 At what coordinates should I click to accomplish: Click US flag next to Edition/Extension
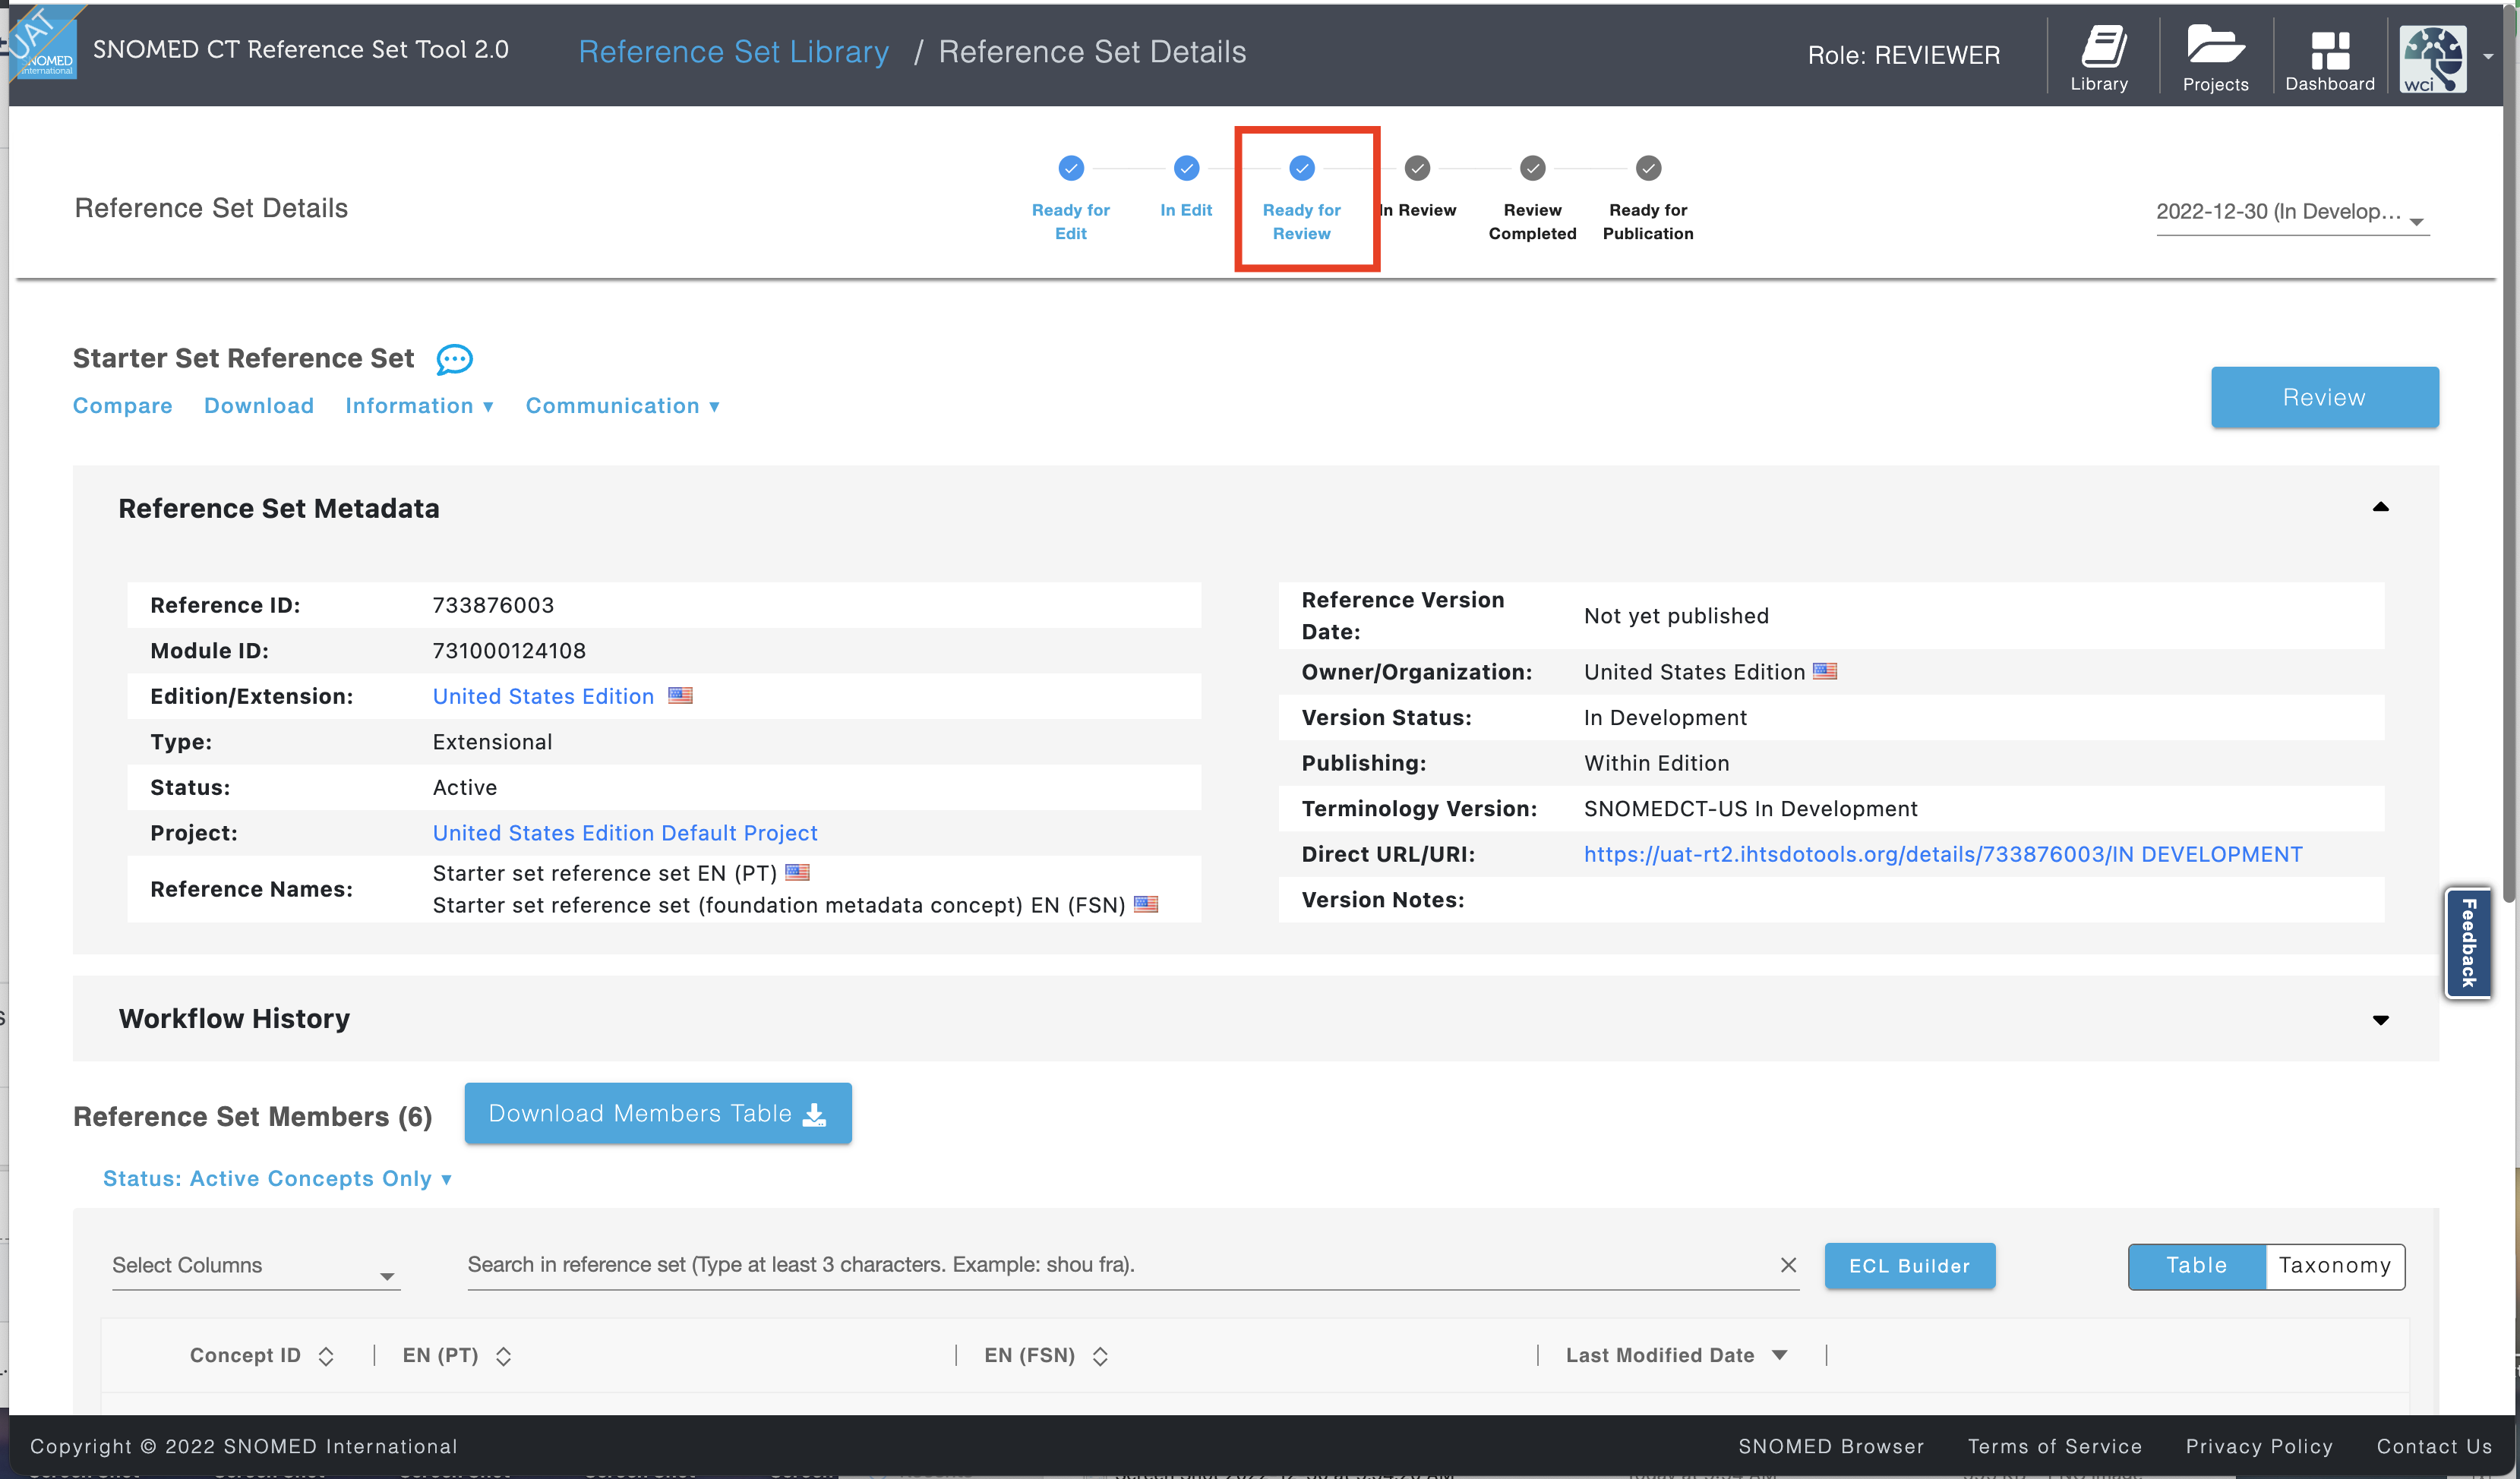click(680, 695)
